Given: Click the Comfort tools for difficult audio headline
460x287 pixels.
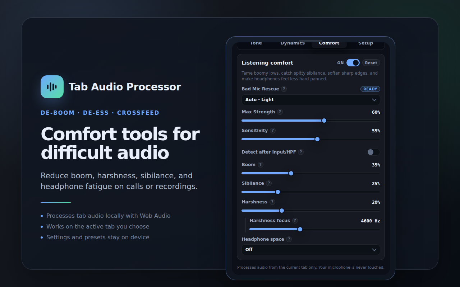Looking at the screenshot, I should (120, 143).
